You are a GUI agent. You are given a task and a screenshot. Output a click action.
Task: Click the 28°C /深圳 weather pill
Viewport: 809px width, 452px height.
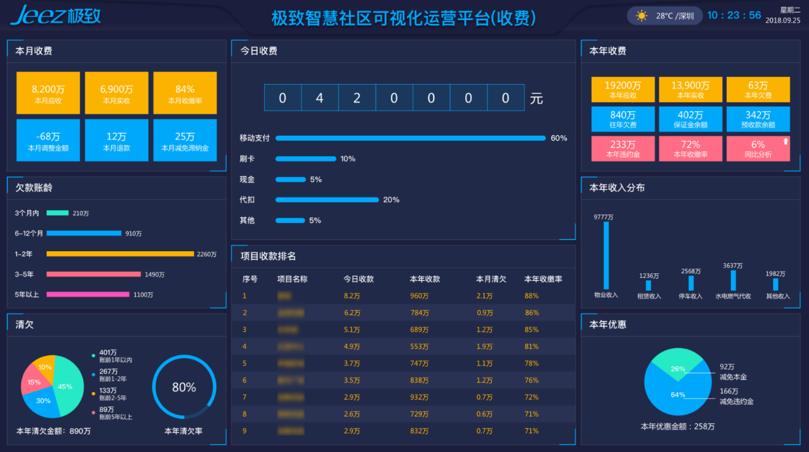(665, 16)
